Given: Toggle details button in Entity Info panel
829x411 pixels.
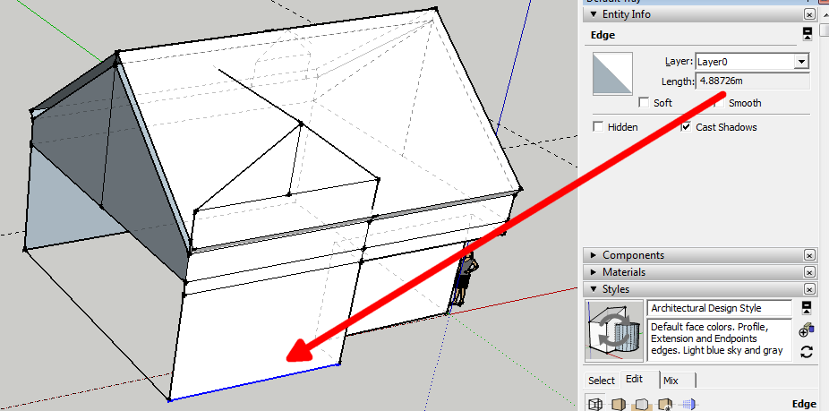Looking at the screenshot, I should 807,34.
